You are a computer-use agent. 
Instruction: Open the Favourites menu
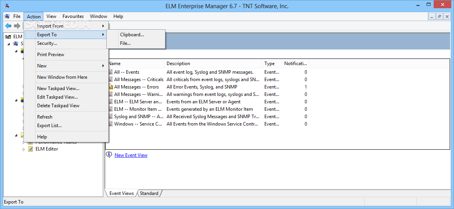[x=73, y=16]
